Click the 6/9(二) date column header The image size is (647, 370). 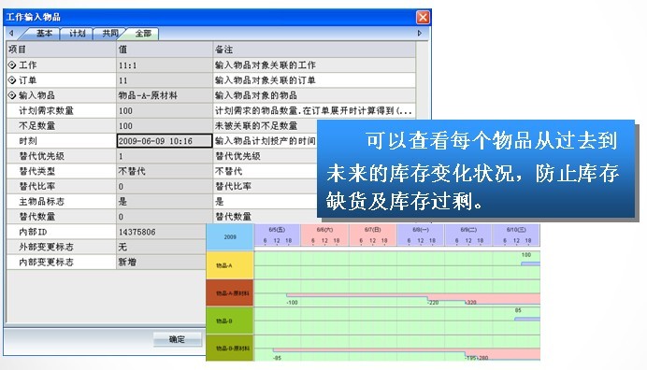click(x=468, y=230)
